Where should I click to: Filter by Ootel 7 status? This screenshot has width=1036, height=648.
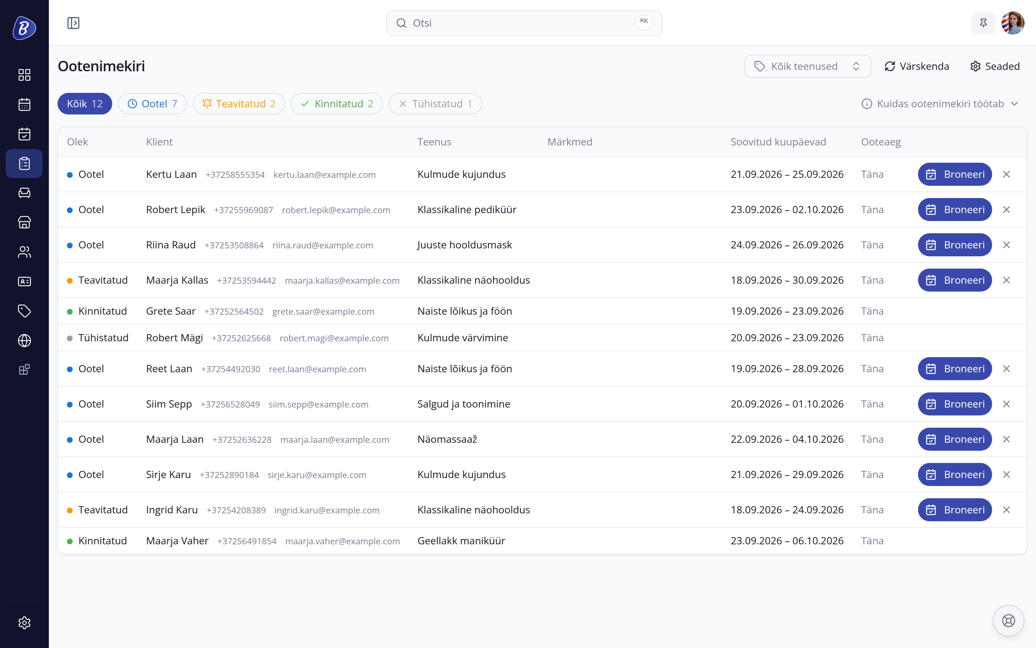pos(153,104)
